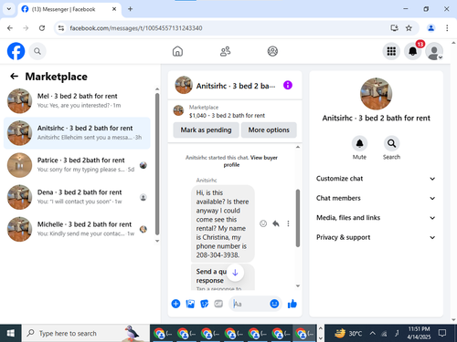This screenshot has height=342, width=457.
Task: Open the Anitsirhc conversation in list
Action: pyautogui.click(x=77, y=133)
